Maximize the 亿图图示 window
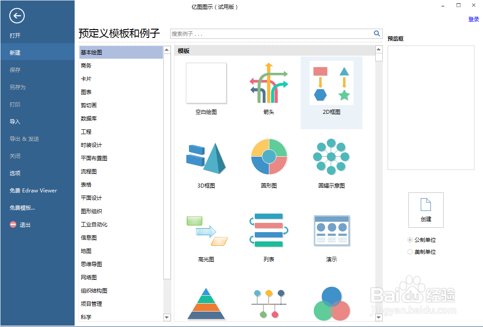 tap(458, 5)
